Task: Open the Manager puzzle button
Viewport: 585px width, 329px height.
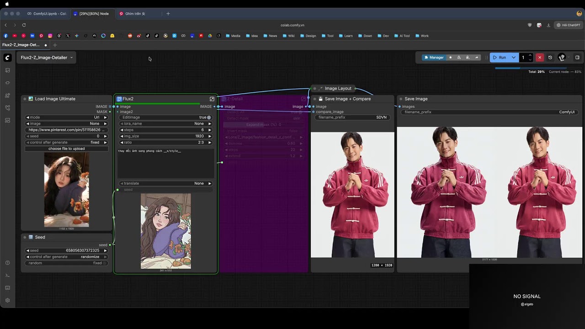Action: [434, 58]
